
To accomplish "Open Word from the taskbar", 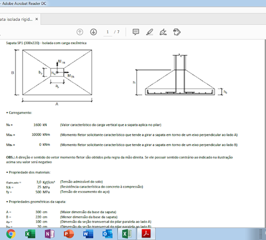I will point(88,234).
